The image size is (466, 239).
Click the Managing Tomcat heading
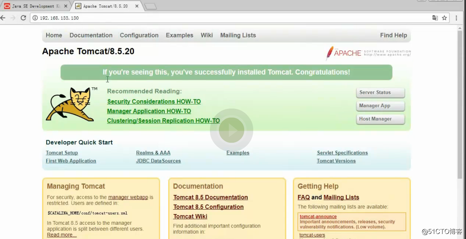point(76,186)
